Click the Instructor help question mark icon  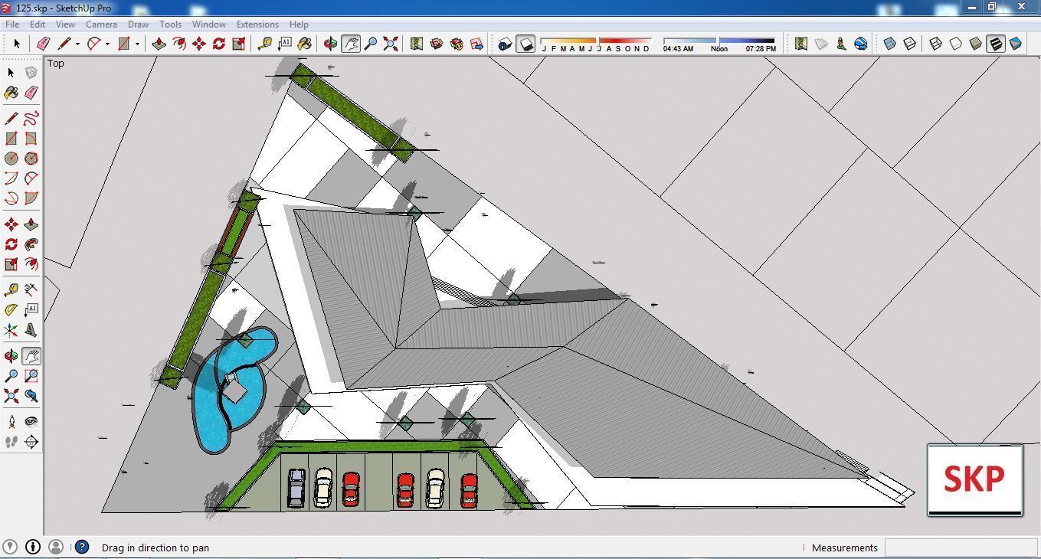tap(82, 547)
